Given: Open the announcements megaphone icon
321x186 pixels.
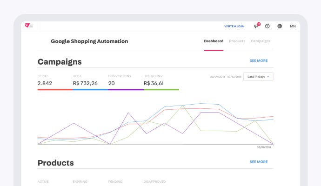Looking at the screenshot, I should click(257, 26).
